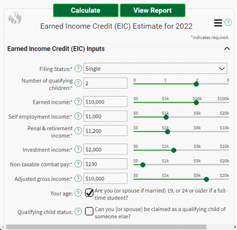Click the help icon beside the hamburger menu
The width and height of the screenshot is (237, 230).
coord(228,22)
